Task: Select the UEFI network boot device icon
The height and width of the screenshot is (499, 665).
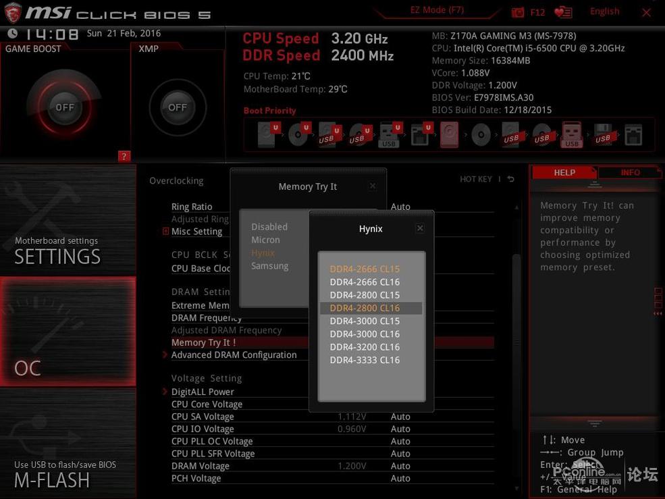Action: pyautogui.click(x=421, y=134)
